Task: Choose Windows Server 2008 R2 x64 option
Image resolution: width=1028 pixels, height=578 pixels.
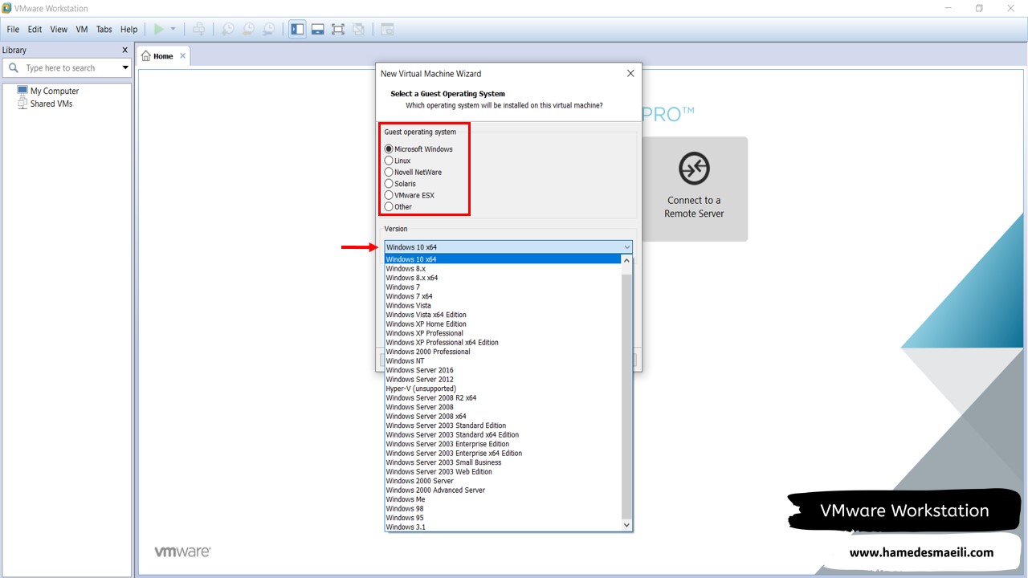Action: point(503,398)
